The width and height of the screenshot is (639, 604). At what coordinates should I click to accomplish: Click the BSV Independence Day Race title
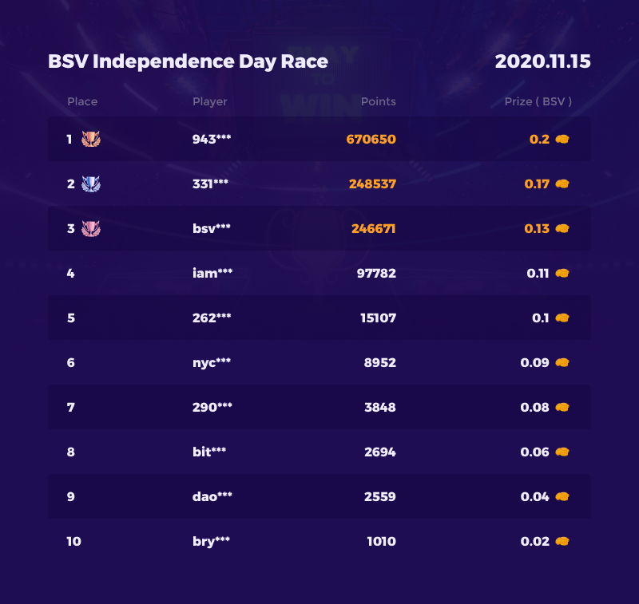click(188, 61)
